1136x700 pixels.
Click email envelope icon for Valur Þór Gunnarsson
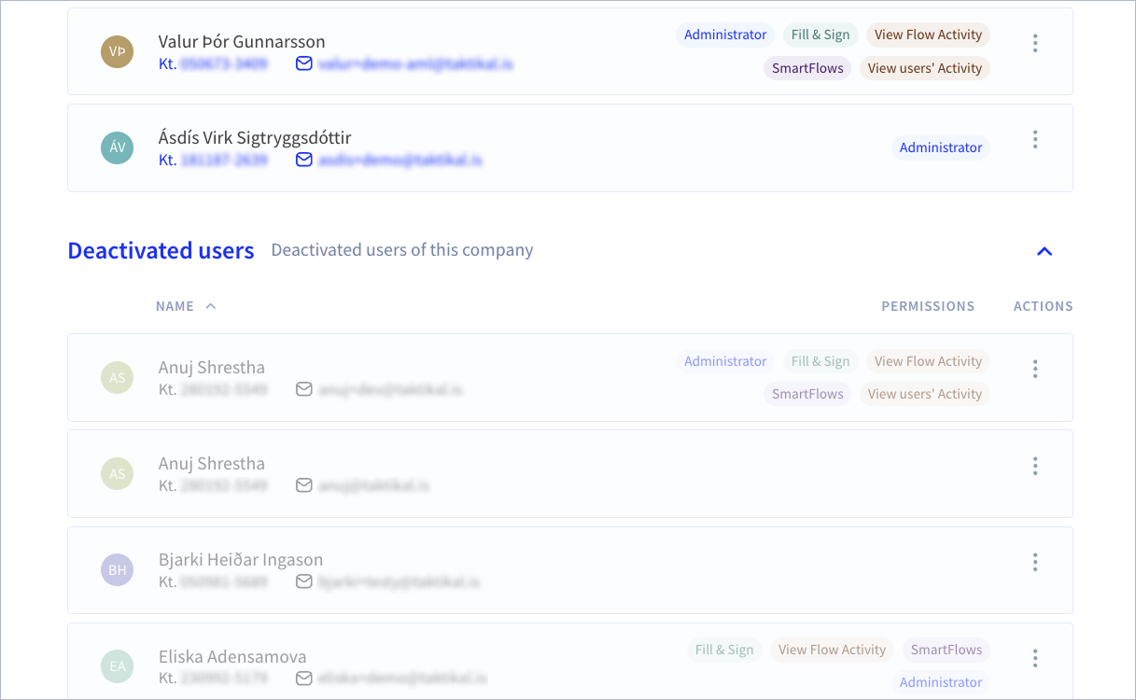303,63
